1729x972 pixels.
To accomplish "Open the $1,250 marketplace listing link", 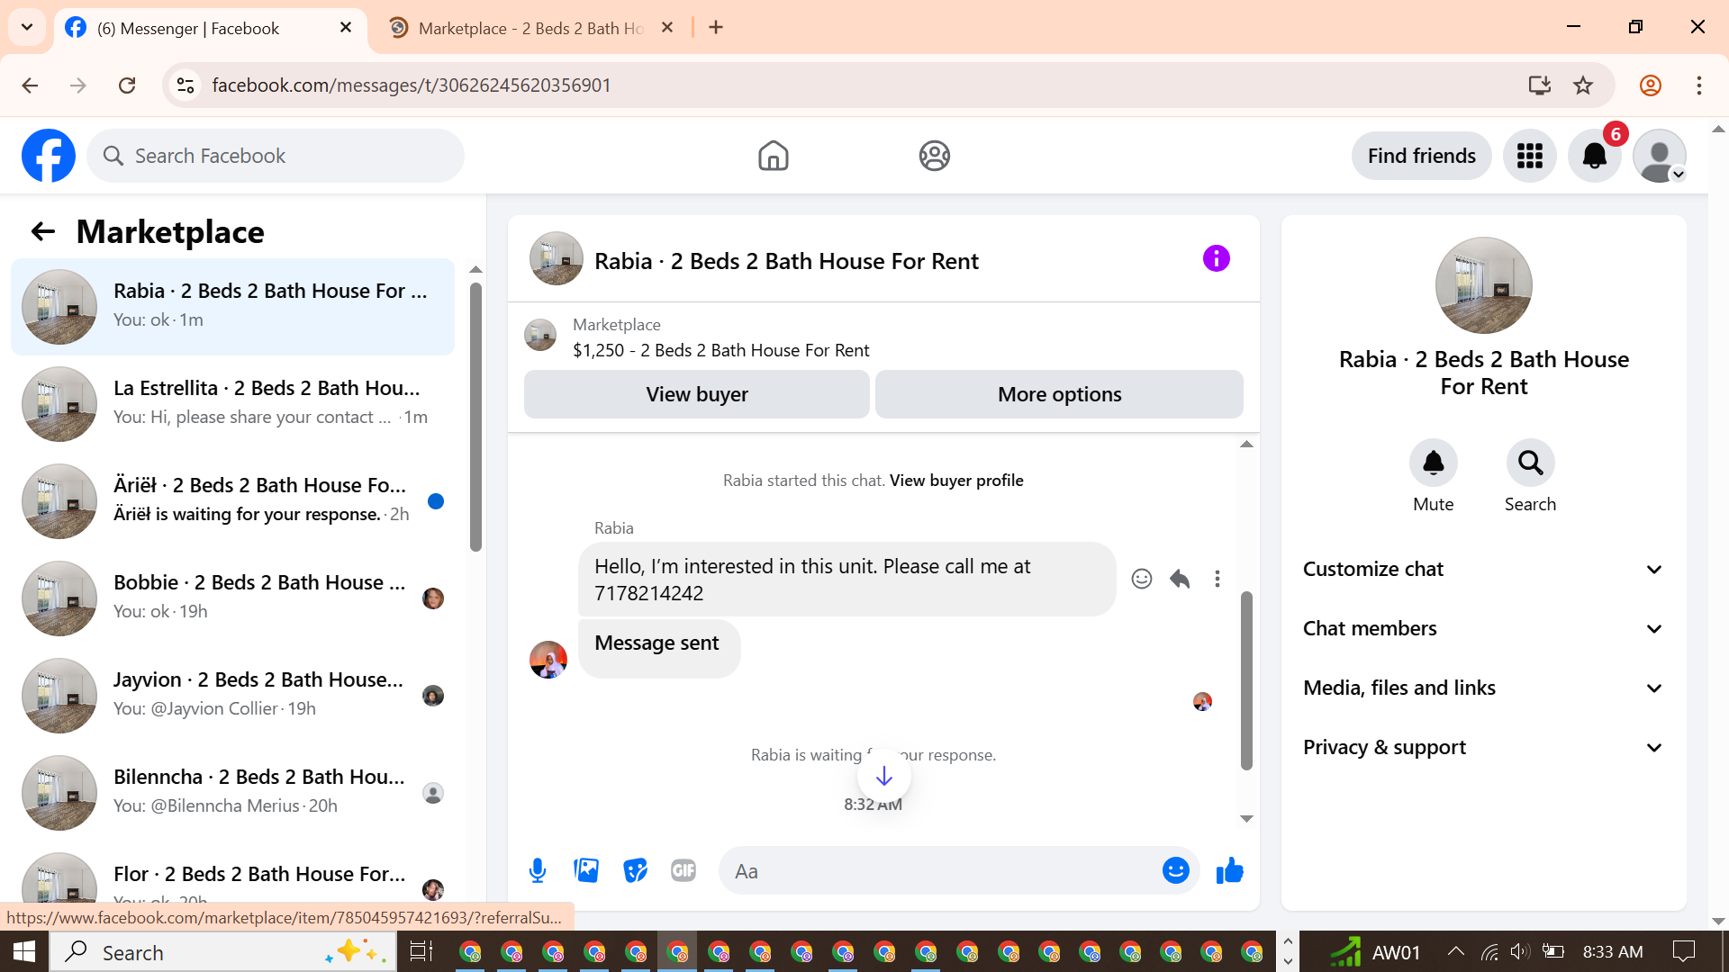I will 720,350.
